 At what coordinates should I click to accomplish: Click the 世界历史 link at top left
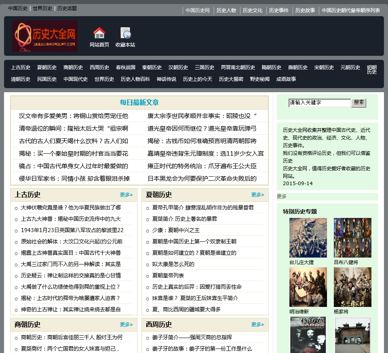42,8
